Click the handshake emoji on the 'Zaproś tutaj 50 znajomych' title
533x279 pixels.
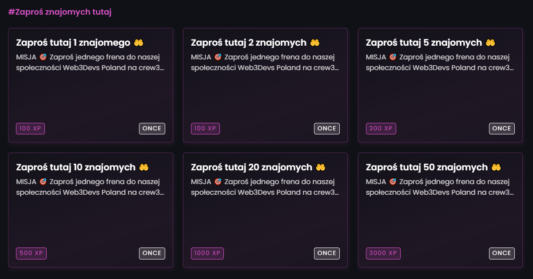497,167
